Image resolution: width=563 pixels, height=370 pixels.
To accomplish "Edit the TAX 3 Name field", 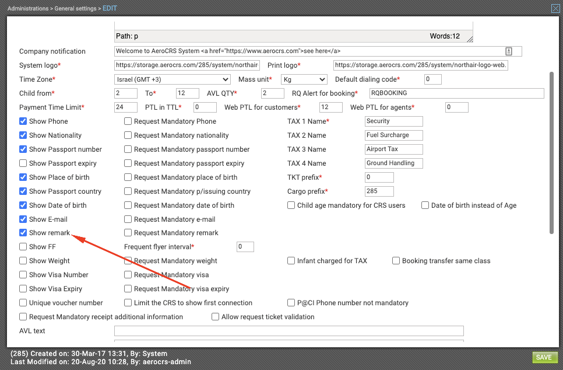I will (394, 149).
